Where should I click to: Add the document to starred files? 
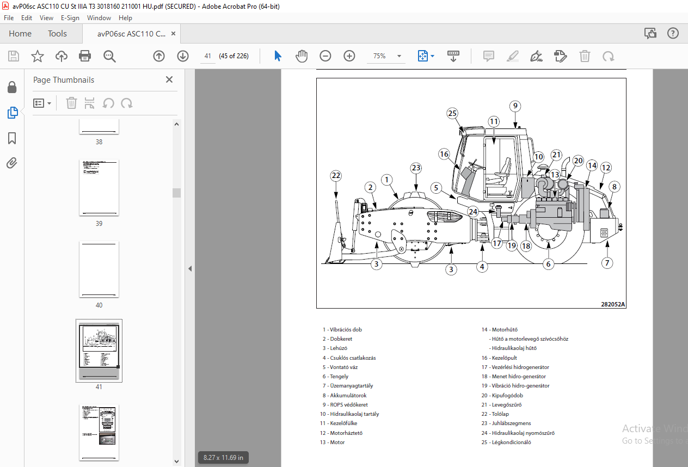point(37,56)
